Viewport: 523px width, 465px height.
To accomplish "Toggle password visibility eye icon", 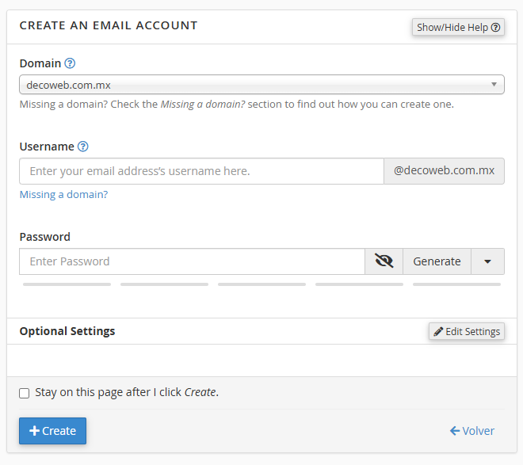I will (x=384, y=261).
